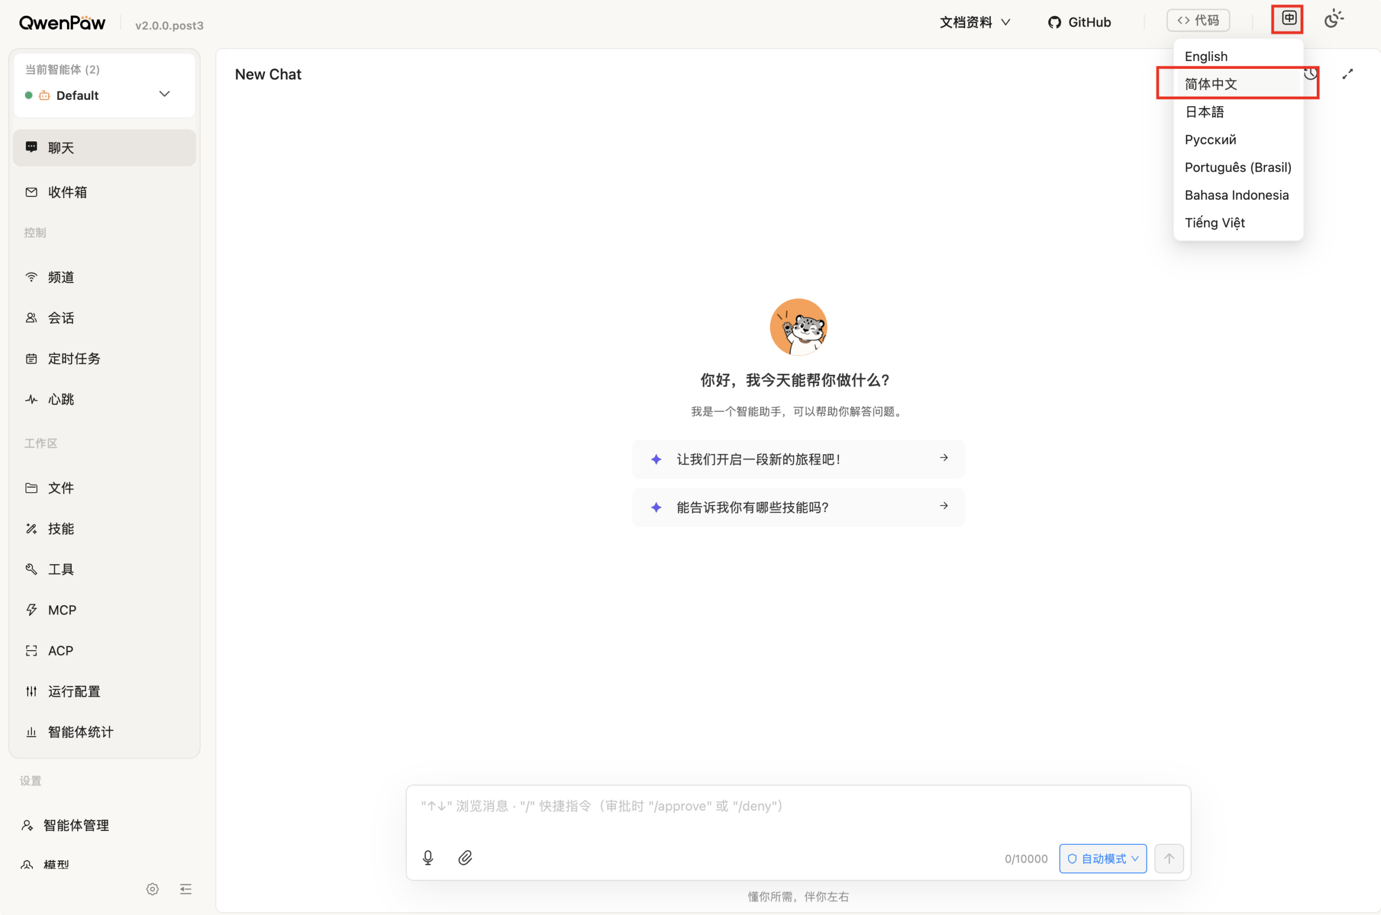Click the 智能体管理 user icon
This screenshot has width=1381, height=915.
point(27,825)
